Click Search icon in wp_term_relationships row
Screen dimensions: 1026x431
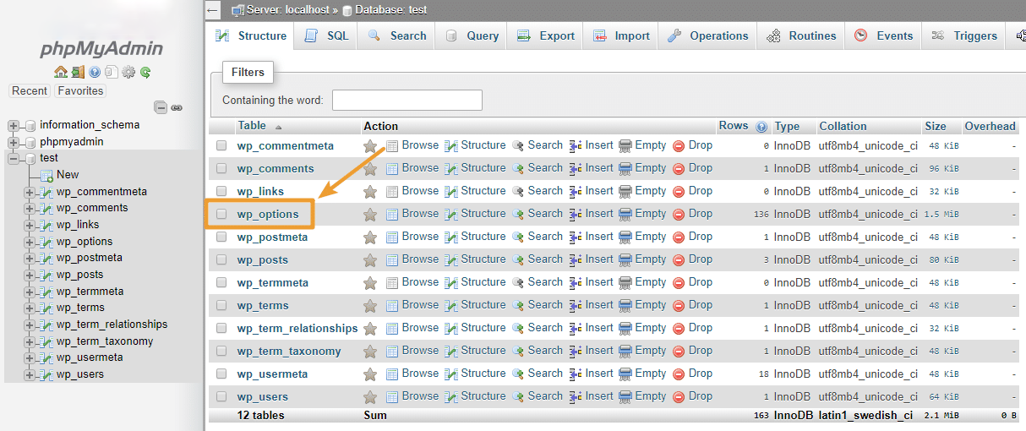pos(518,328)
